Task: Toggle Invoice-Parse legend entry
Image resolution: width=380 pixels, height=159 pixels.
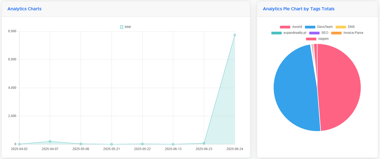Action: pos(347,33)
